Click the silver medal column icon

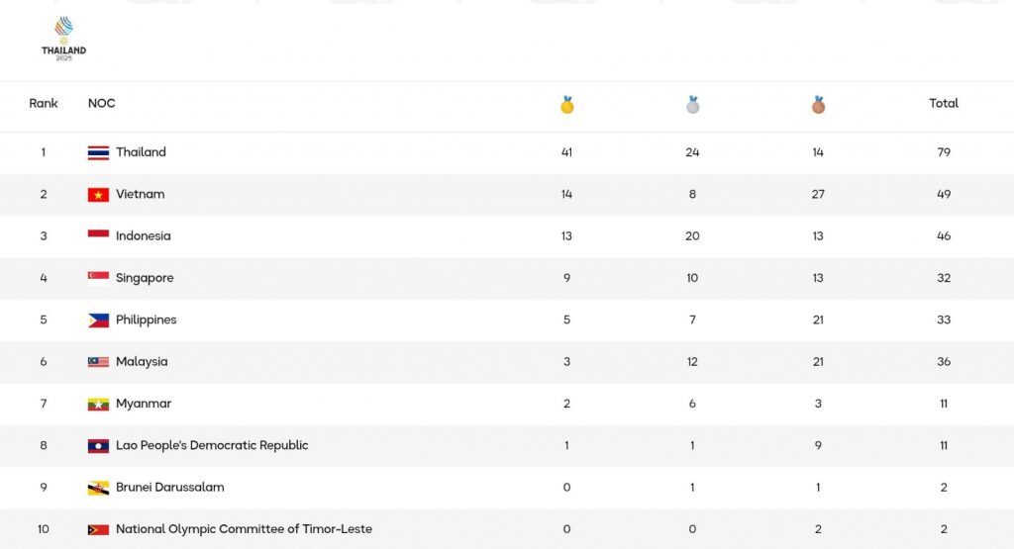pos(692,105)
